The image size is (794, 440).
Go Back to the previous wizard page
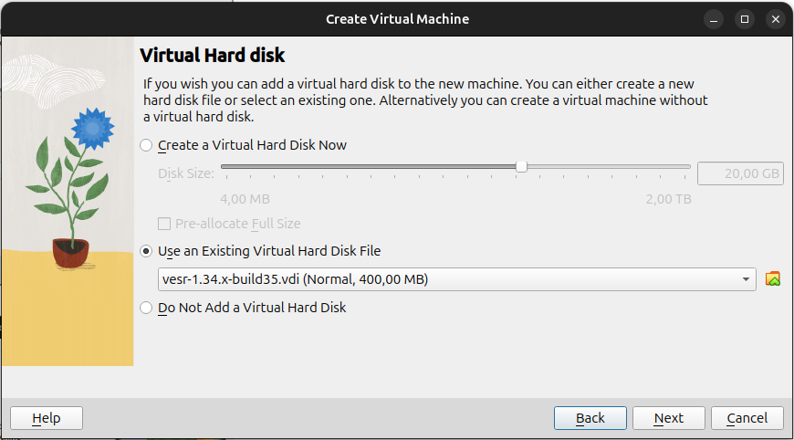coord(590,418)
